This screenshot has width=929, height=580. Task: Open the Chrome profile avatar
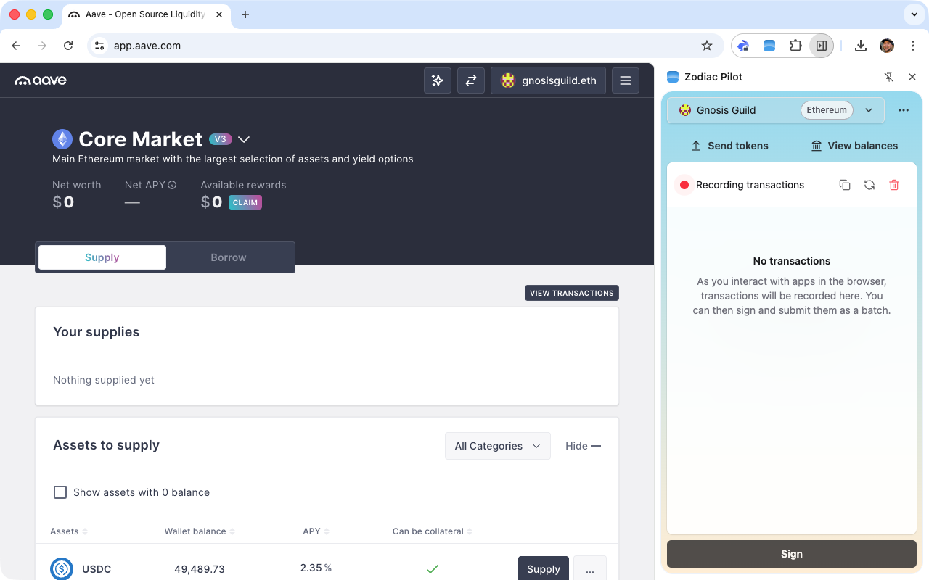coord(887,46)
